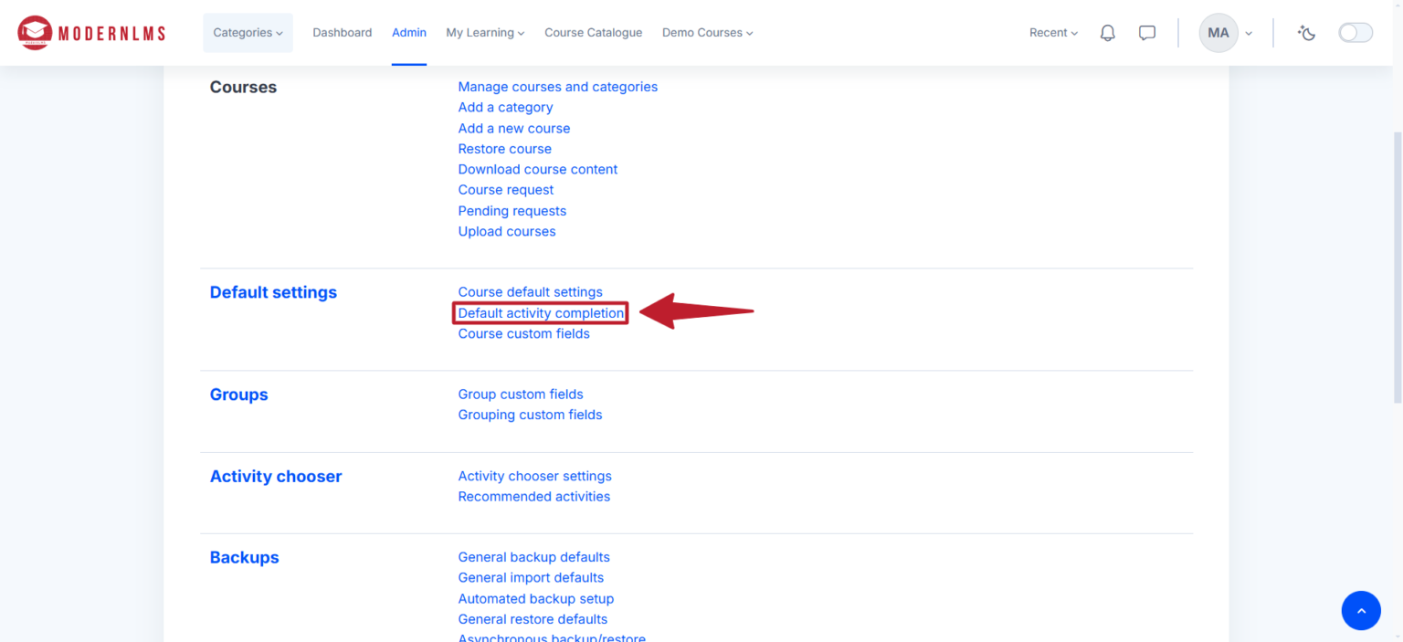Image resolution: width=1403 pixels, height=642 pixels.
Task: Open Default activity completion link
Action: click(541, 313)
